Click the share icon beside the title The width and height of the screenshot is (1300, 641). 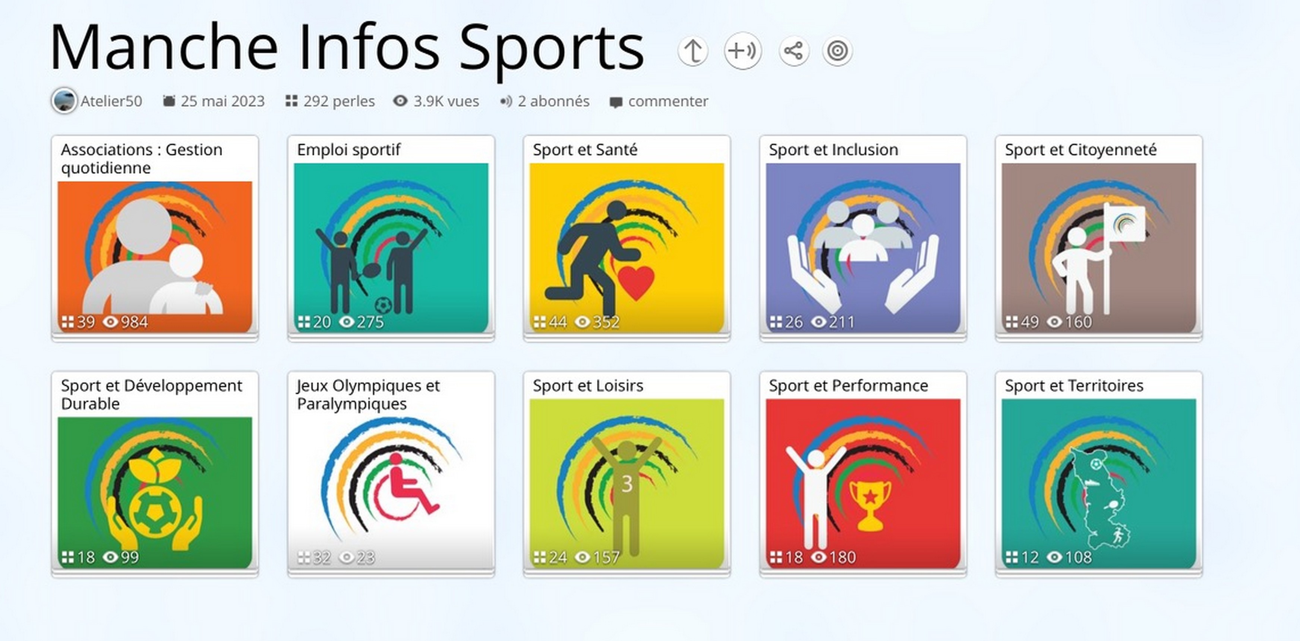click(794, 51)
